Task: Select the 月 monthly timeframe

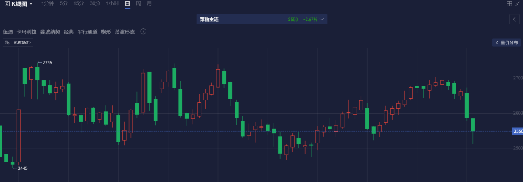Action: tap(149, 3)
